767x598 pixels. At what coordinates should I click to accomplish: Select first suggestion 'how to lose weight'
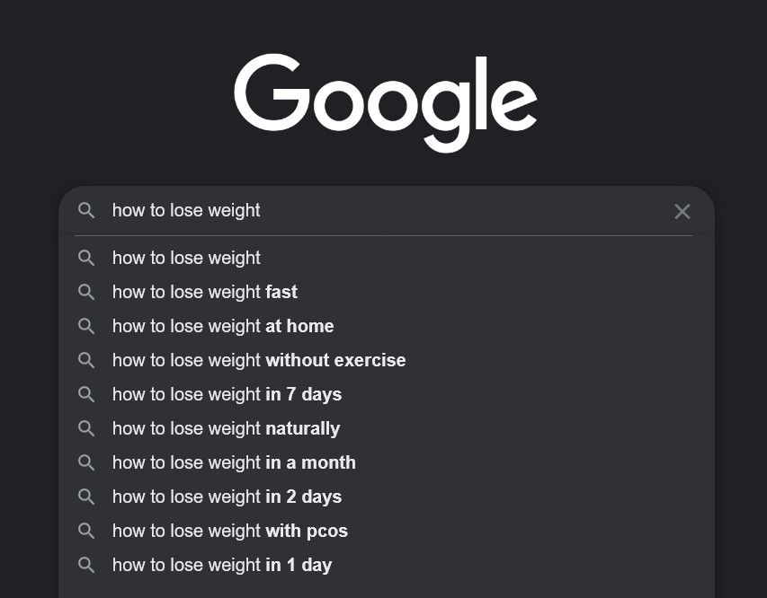point(387,258)
